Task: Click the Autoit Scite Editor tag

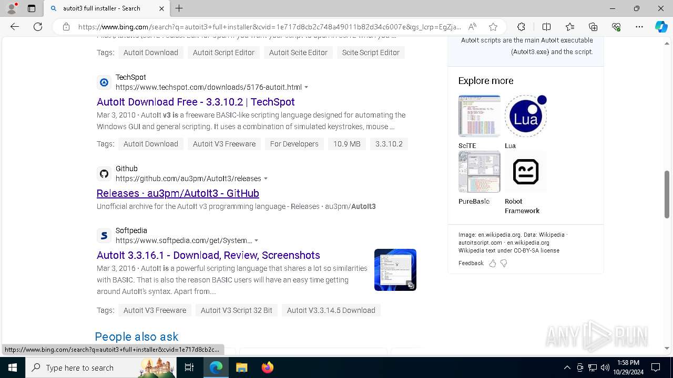Action: tap(298, 52)
